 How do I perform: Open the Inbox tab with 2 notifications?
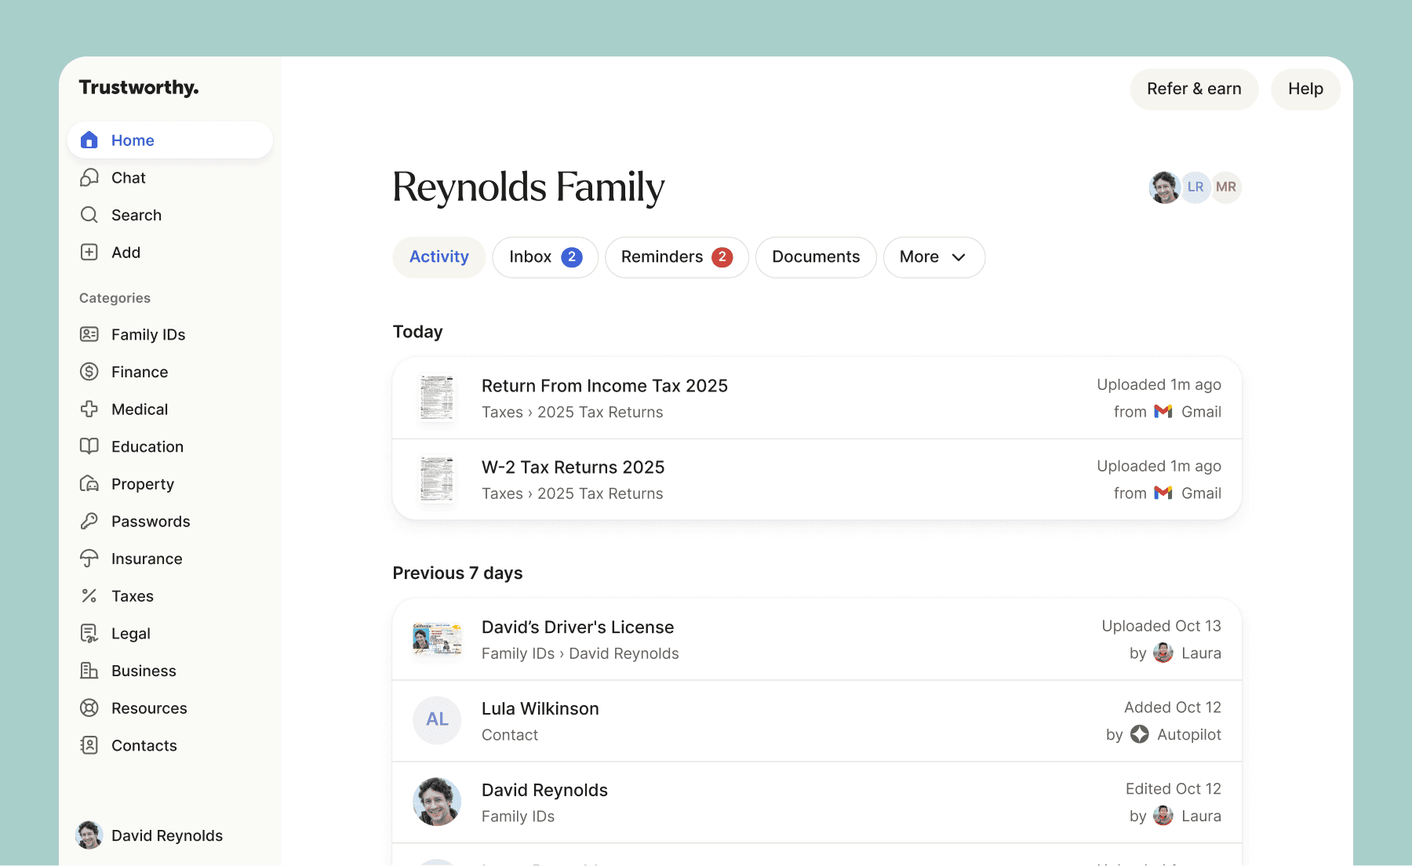pos(544,257)
